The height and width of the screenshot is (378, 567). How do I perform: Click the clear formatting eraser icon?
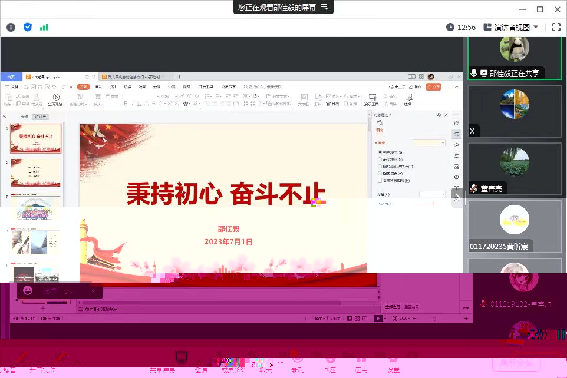pyautogui.click(x=197, y=96)
